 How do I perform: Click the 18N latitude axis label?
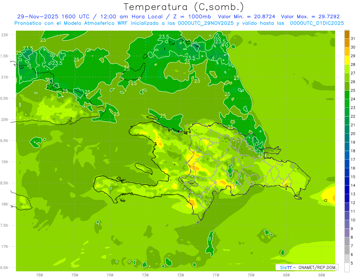pyautogui.click(x=5, y=204)
